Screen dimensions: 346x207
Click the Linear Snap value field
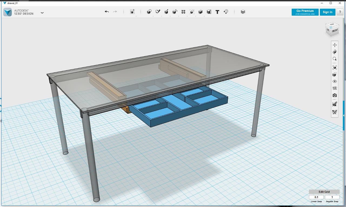[x=316, y=197]
